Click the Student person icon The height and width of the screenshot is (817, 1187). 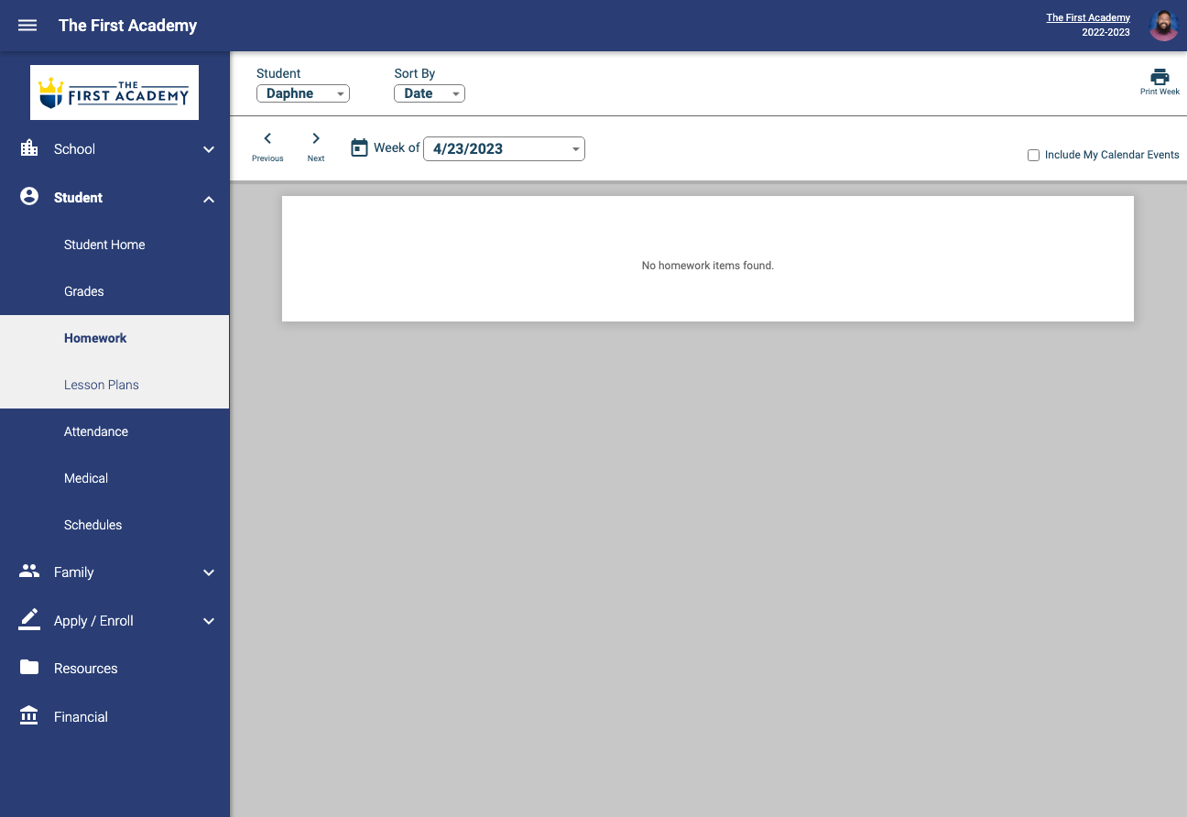pos(29,197)
